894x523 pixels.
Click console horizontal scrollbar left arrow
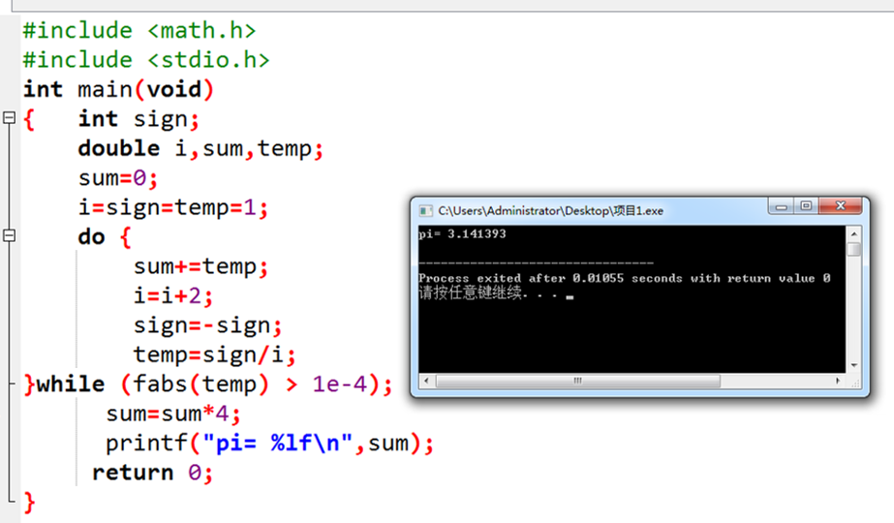[426, 381]
